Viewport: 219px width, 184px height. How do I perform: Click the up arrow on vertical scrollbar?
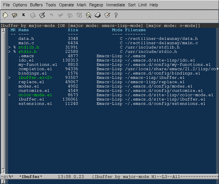coord(3,30)
